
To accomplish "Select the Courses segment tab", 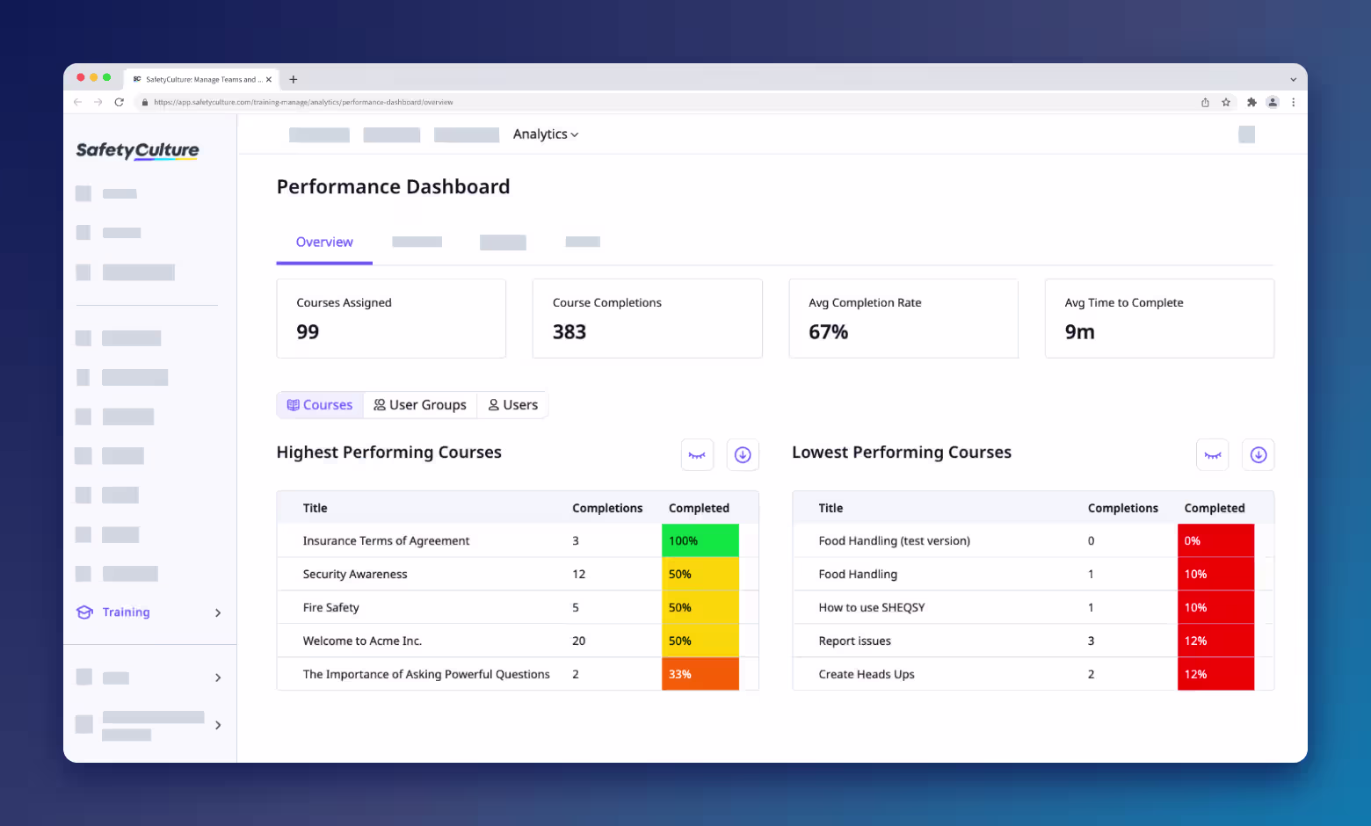I will click(320, 405).
